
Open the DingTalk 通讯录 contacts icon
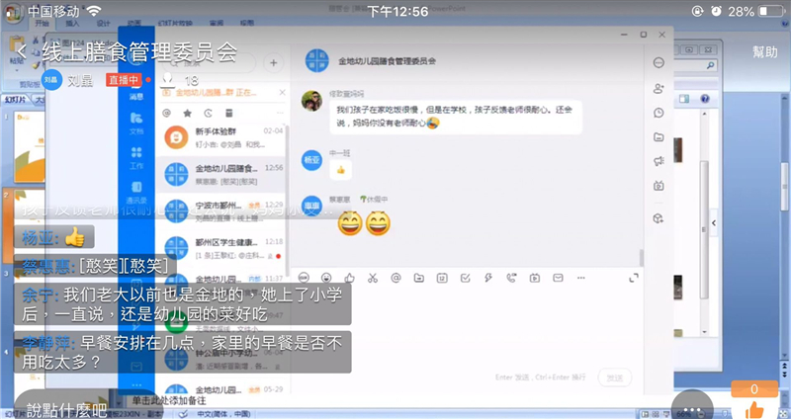pos(136,193)
